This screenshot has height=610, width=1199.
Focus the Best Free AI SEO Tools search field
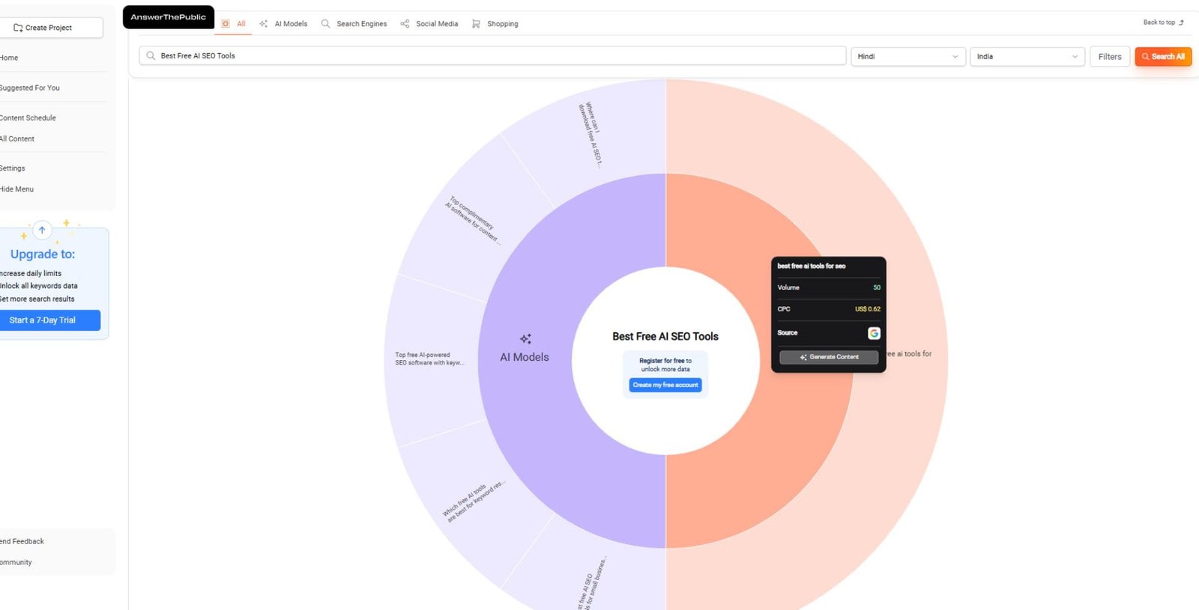click(x=492, y=55)
